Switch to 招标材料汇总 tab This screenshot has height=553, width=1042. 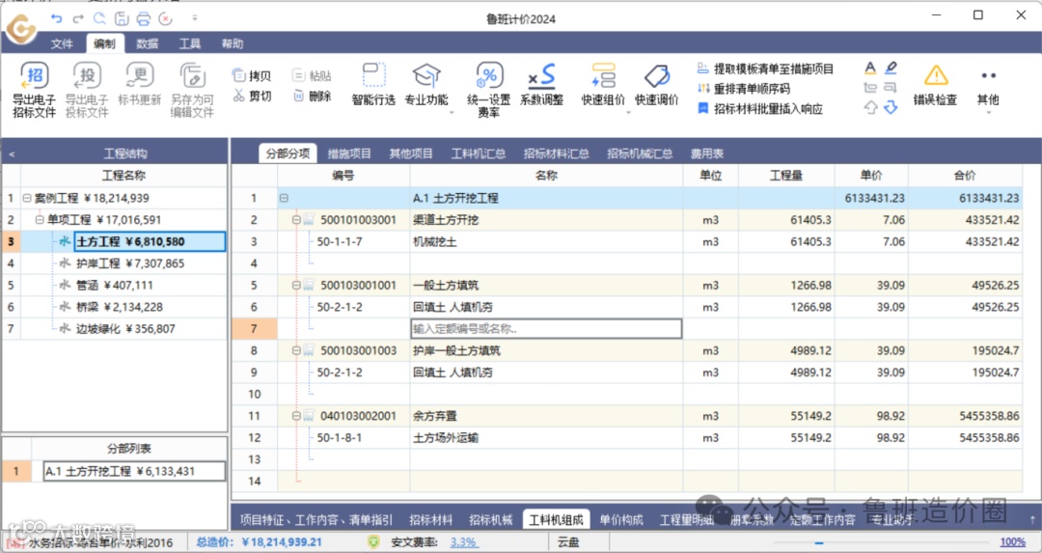[557, 153]
